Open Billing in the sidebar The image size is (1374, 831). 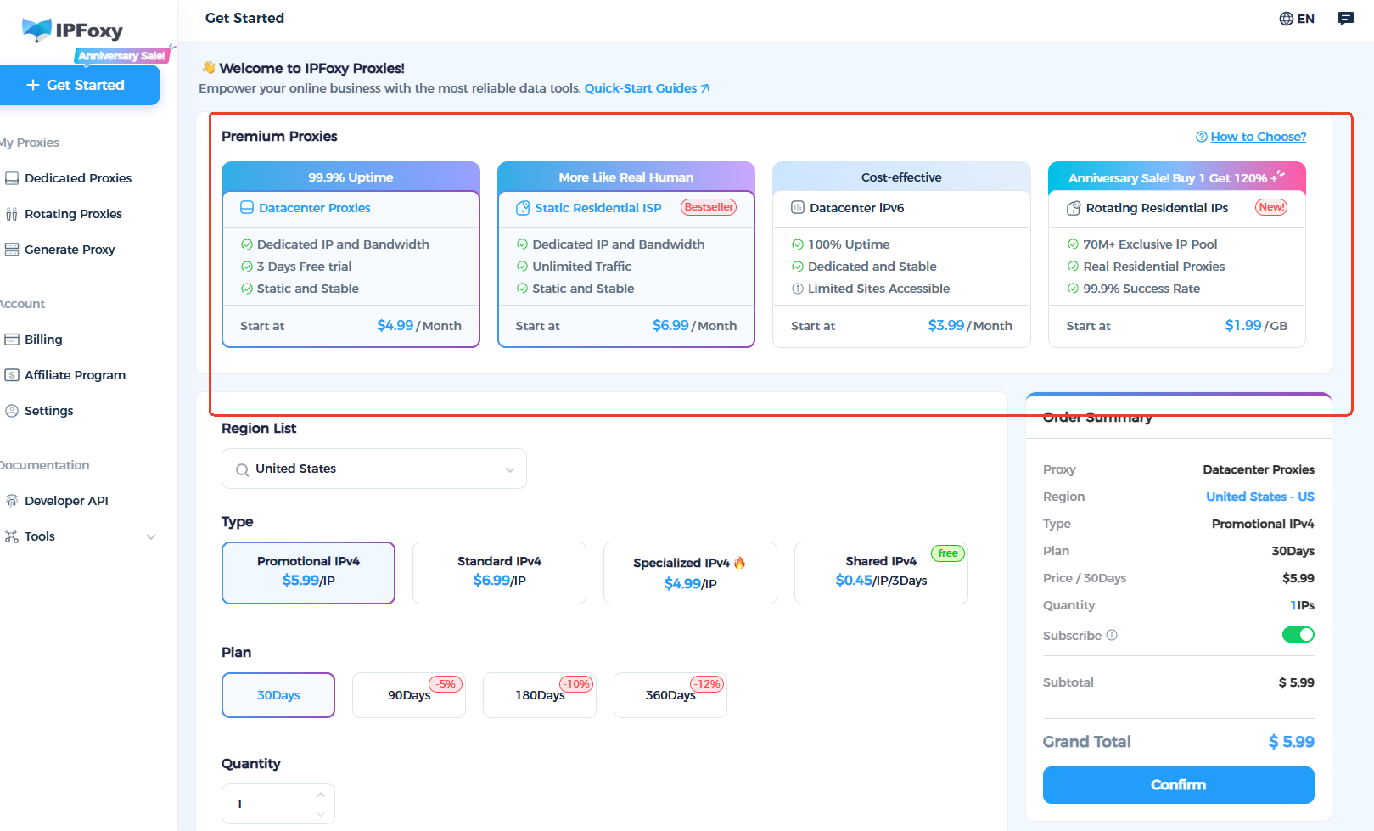43,340
